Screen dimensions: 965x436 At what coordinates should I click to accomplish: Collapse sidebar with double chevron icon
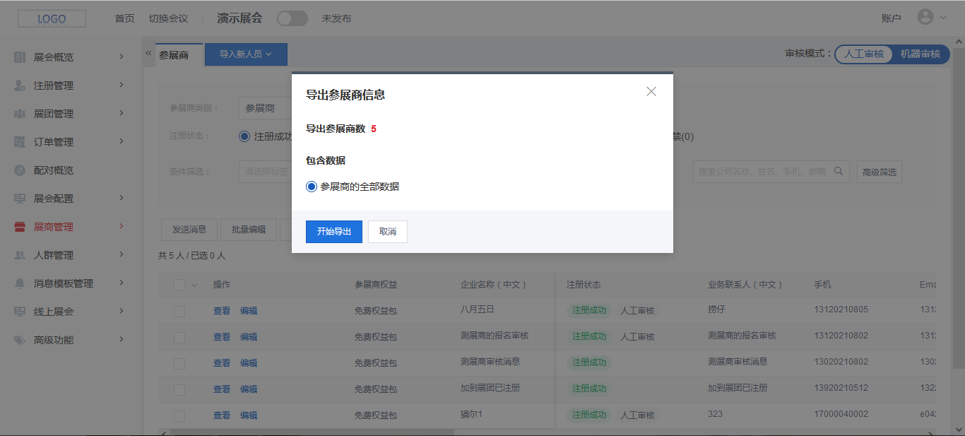point(148,54)
